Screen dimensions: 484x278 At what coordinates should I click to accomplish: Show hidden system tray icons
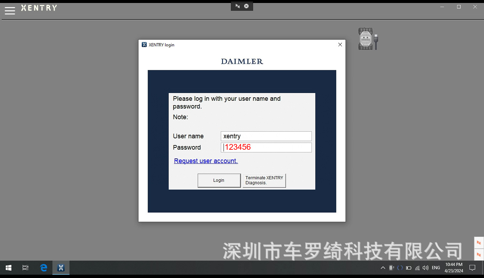pos(383,268)
